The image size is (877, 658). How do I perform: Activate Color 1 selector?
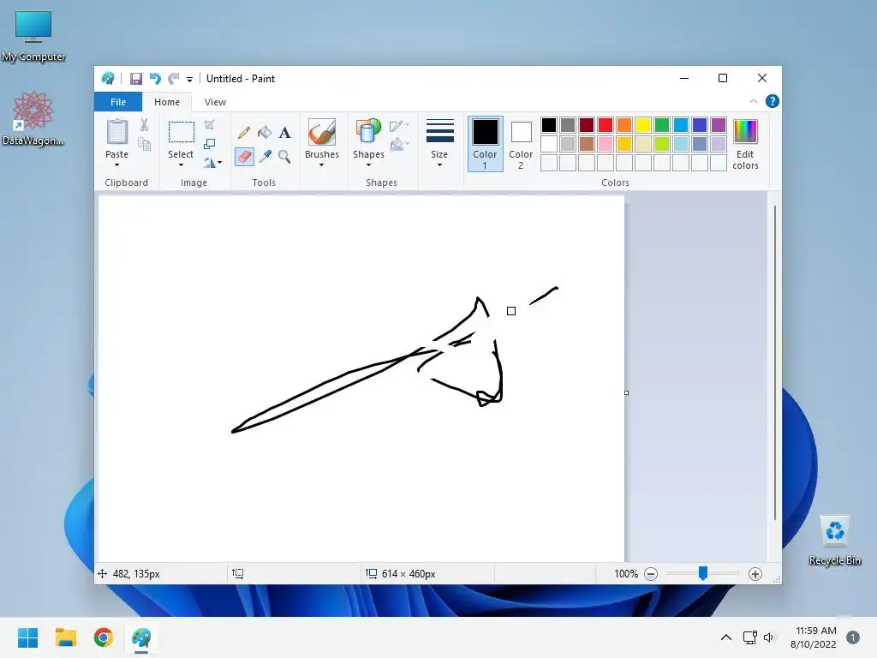pos(485,144)
